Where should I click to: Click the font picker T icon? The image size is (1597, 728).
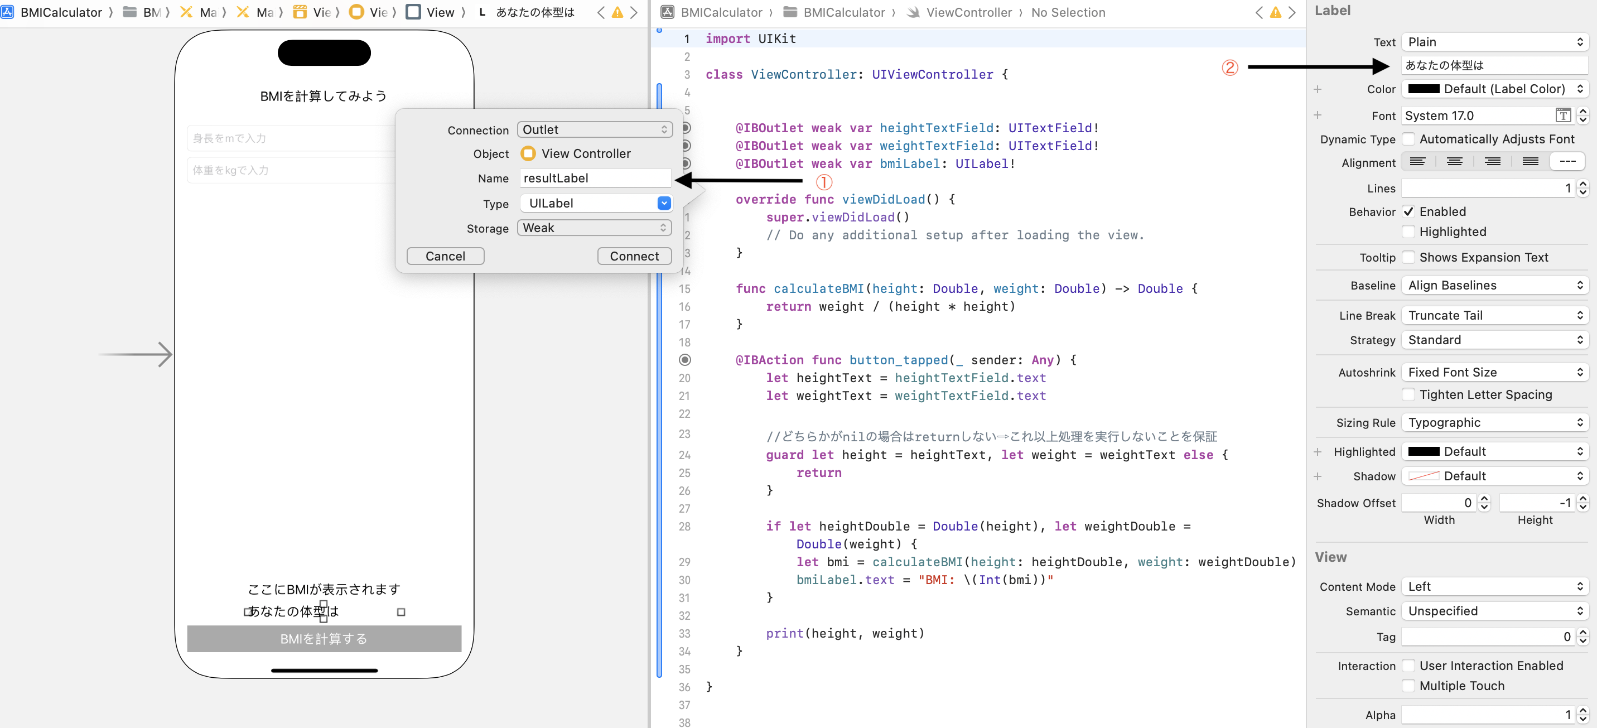[x=1562, y=115]
